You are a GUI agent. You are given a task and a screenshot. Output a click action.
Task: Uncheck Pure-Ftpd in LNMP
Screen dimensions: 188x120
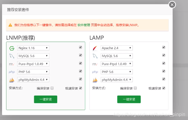tap(81, 63)
